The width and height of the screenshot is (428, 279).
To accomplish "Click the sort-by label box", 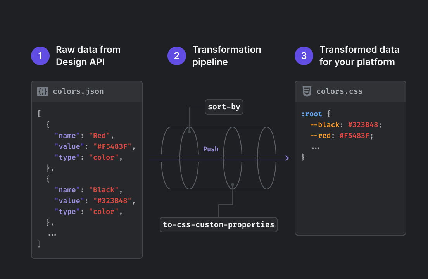I will click(x=224, y=107).
